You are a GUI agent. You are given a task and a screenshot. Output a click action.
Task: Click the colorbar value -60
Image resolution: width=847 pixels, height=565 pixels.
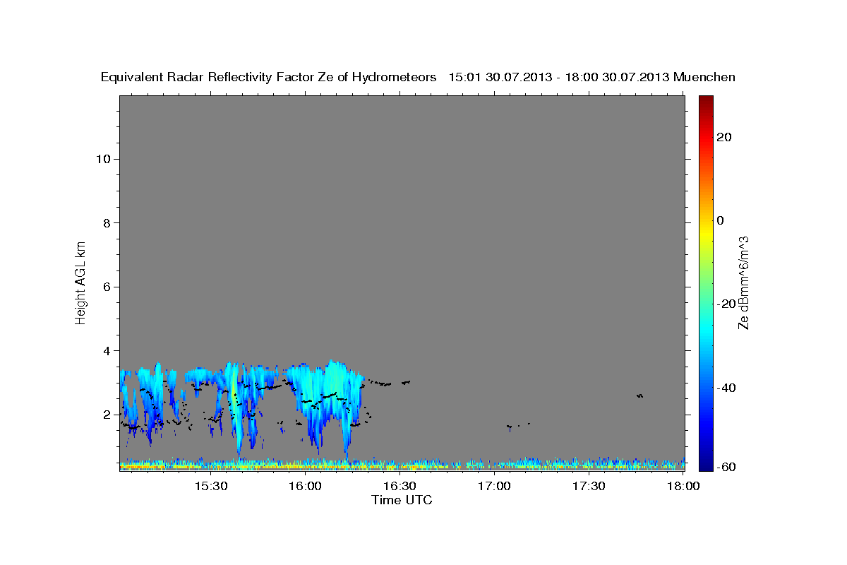pyautogui.click(x=725, y=467)
